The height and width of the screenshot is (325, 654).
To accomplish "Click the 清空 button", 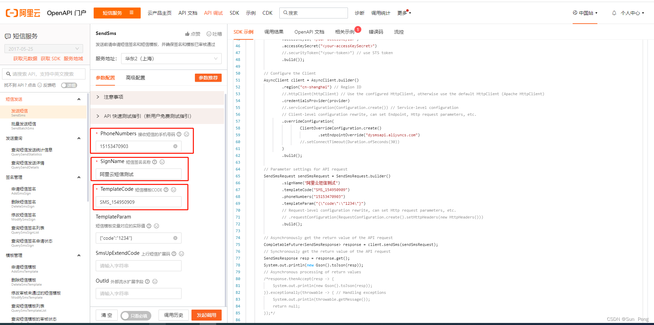I will 107,315.
